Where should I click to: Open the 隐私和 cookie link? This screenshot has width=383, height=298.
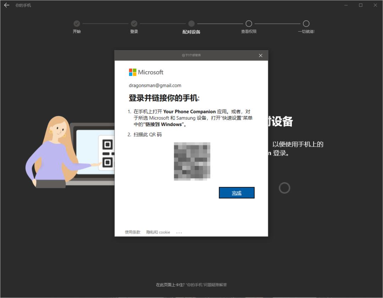click(157, 232)
